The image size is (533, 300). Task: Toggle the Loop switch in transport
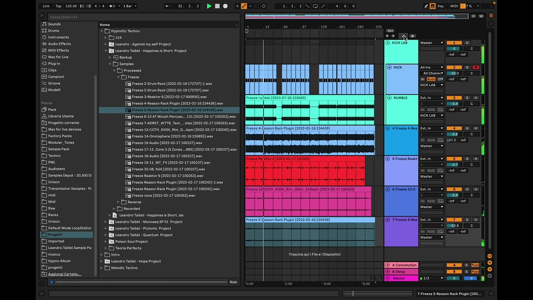[315, 6]
